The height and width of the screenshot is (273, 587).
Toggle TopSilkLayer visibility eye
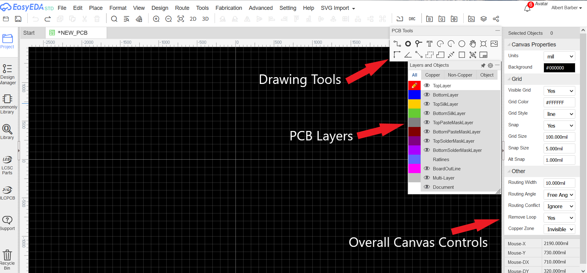tap(427, 104)
